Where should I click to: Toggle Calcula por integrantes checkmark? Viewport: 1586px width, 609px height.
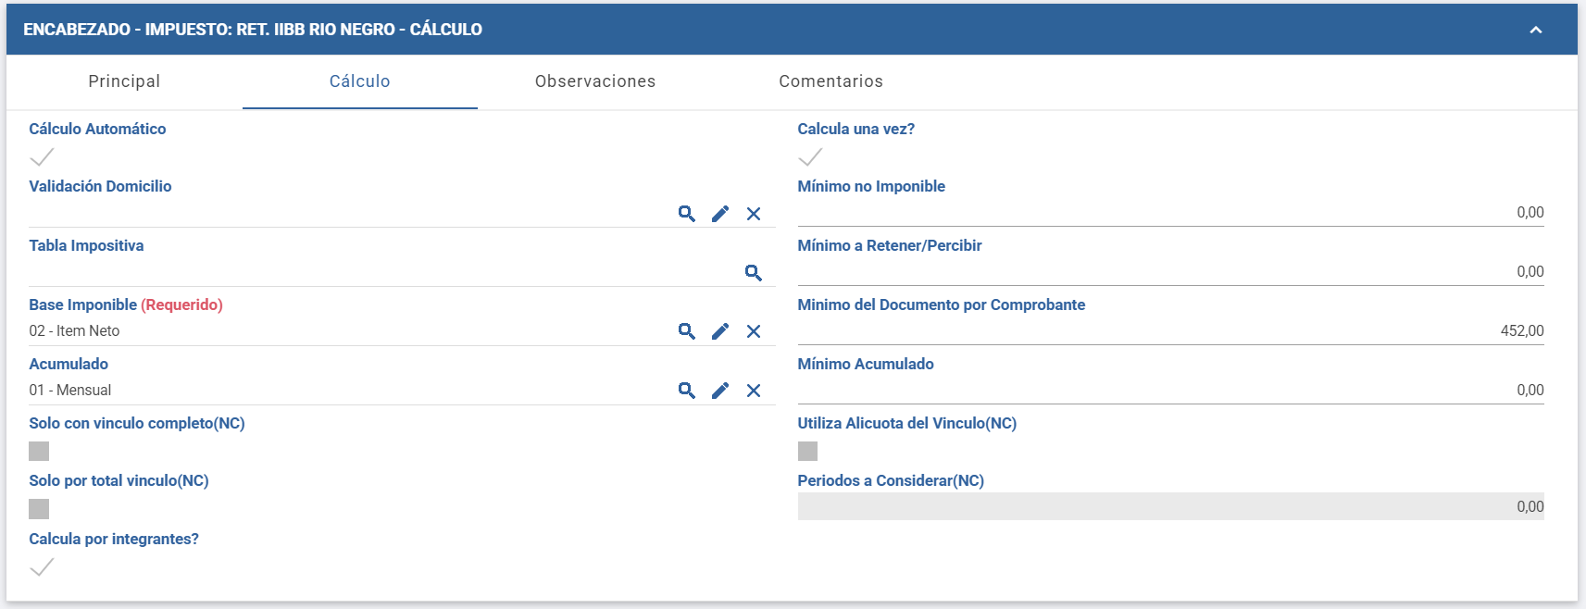pos(42,566)
